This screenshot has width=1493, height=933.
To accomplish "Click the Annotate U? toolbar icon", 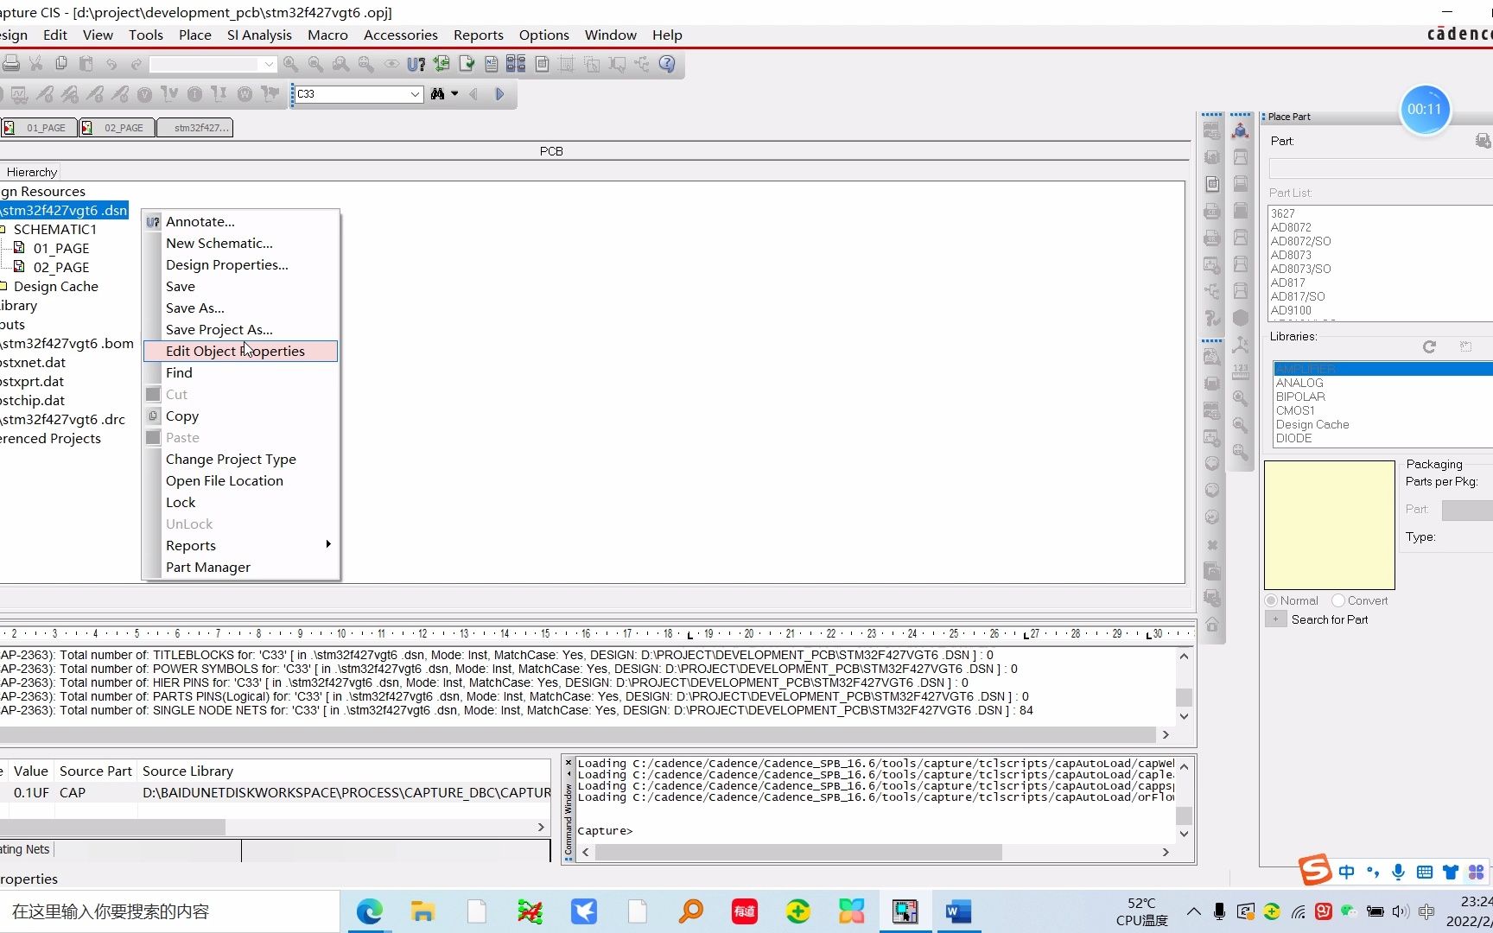I will (x=416, y=64).
